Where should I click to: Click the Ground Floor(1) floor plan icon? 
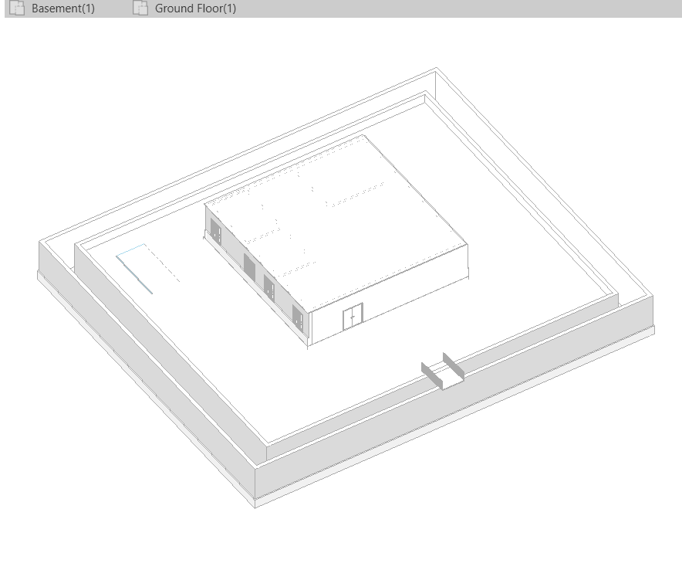tap(140, 8)
